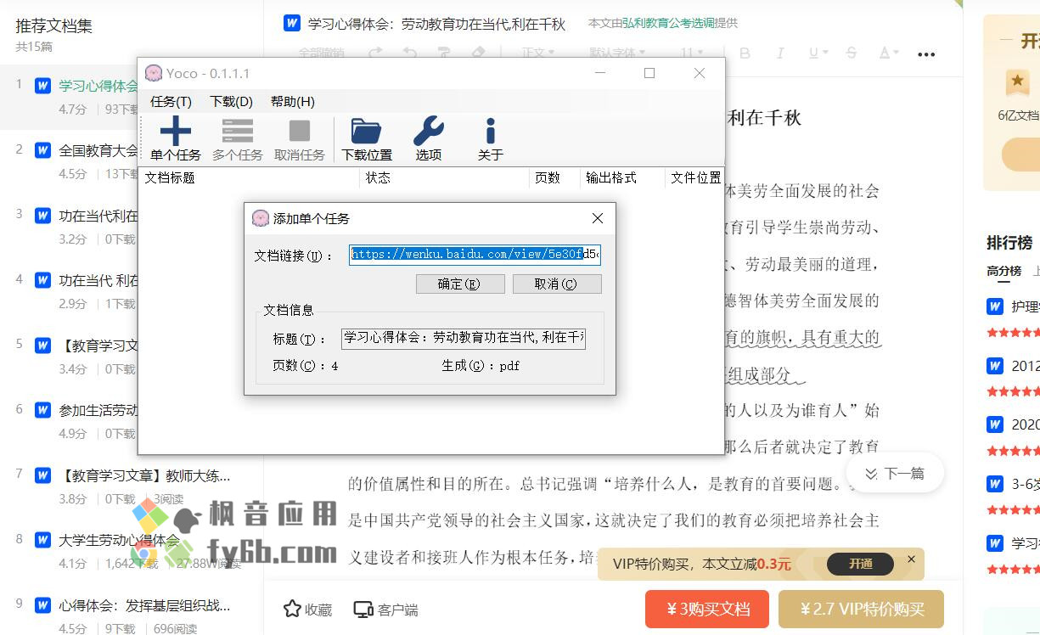Click Word icon of 护理 item in 排行榜
The height and width of the screenshot is (635, 1040).
[995, 306]
